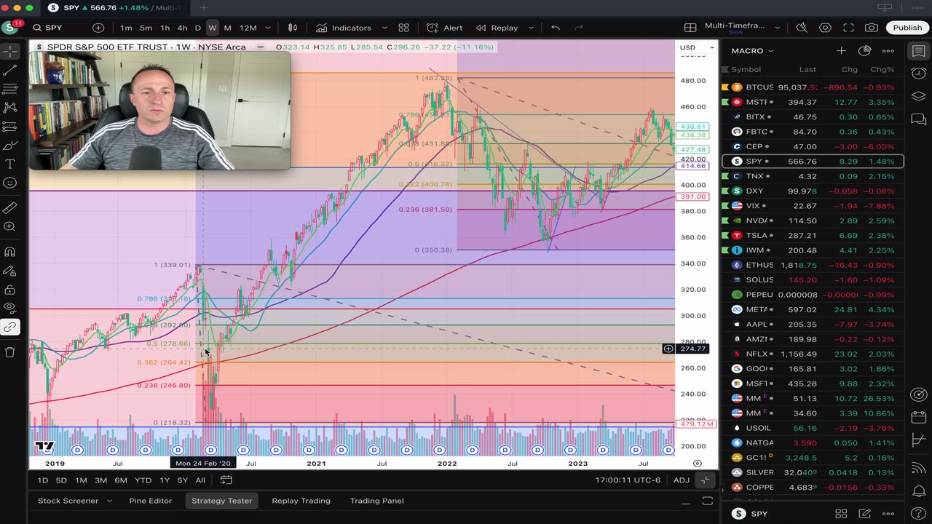Open the Pine Editor tab
The height and width of the screenshot is (524, 932).
(x=150, y=501)
